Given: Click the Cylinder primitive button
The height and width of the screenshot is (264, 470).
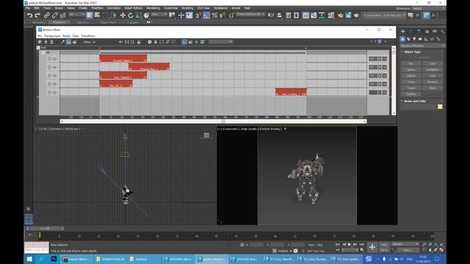Looking at the screenshot, I should [x=411, y=76].
